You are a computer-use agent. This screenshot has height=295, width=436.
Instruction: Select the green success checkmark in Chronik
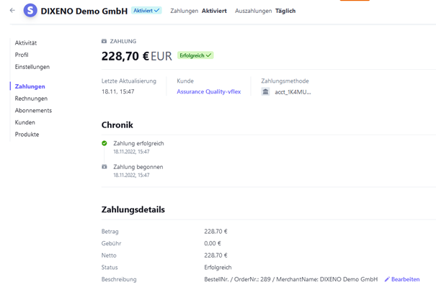pos(104,143)
